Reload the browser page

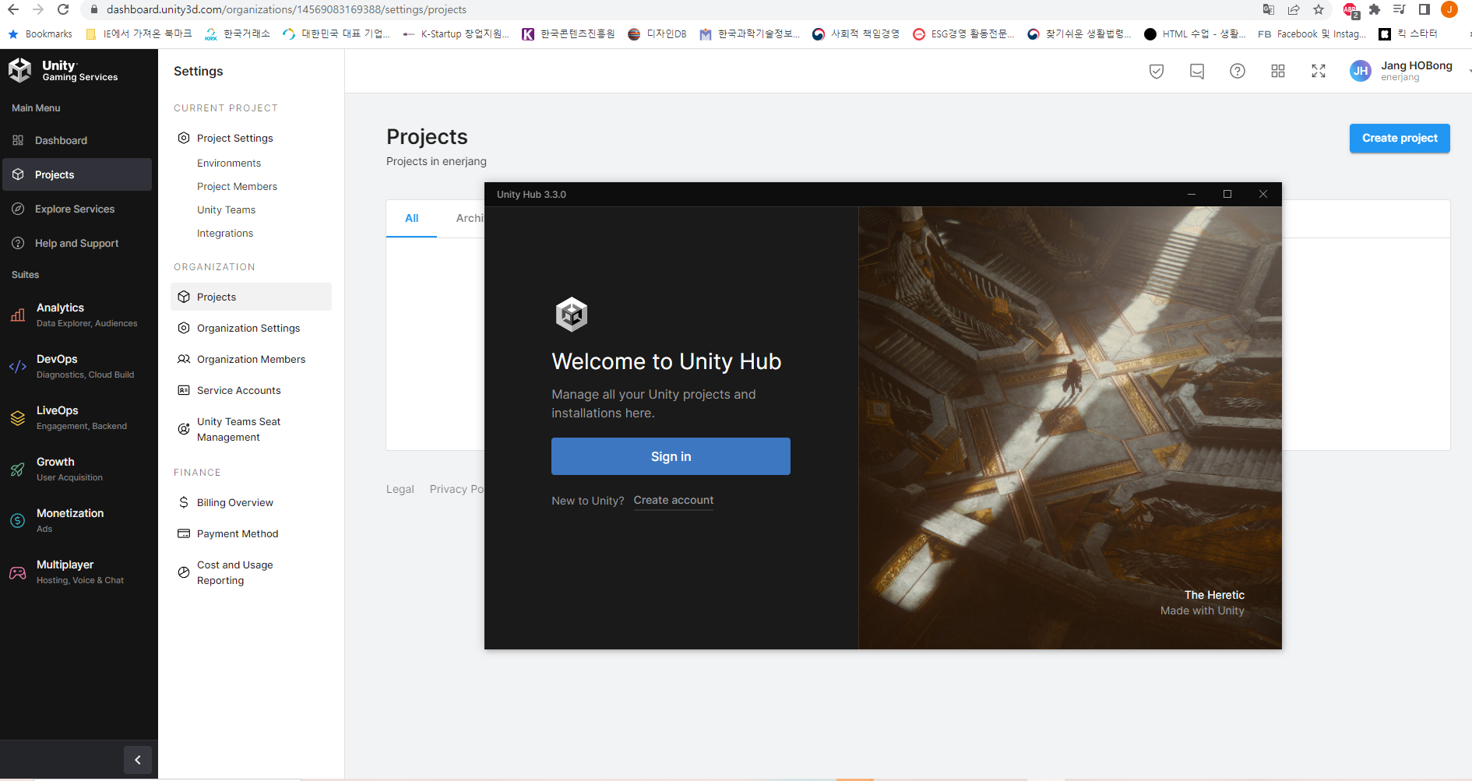(63, 9)
